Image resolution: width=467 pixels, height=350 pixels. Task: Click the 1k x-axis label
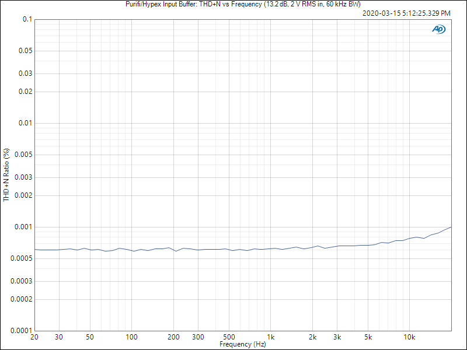[270, 337]
